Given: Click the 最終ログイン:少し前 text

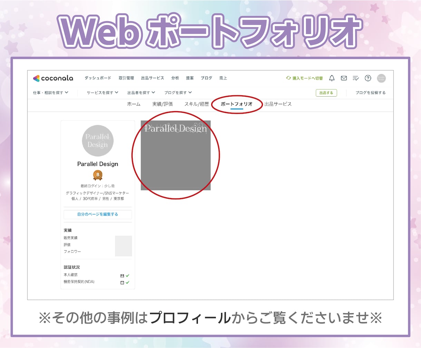Looking at the screenshot, I should 98,186.
